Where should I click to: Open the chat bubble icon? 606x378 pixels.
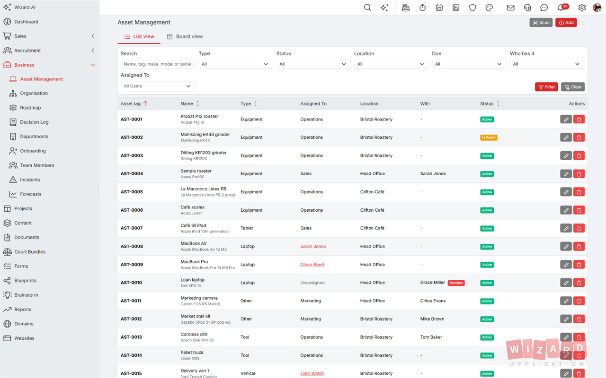tap(544, 8)
